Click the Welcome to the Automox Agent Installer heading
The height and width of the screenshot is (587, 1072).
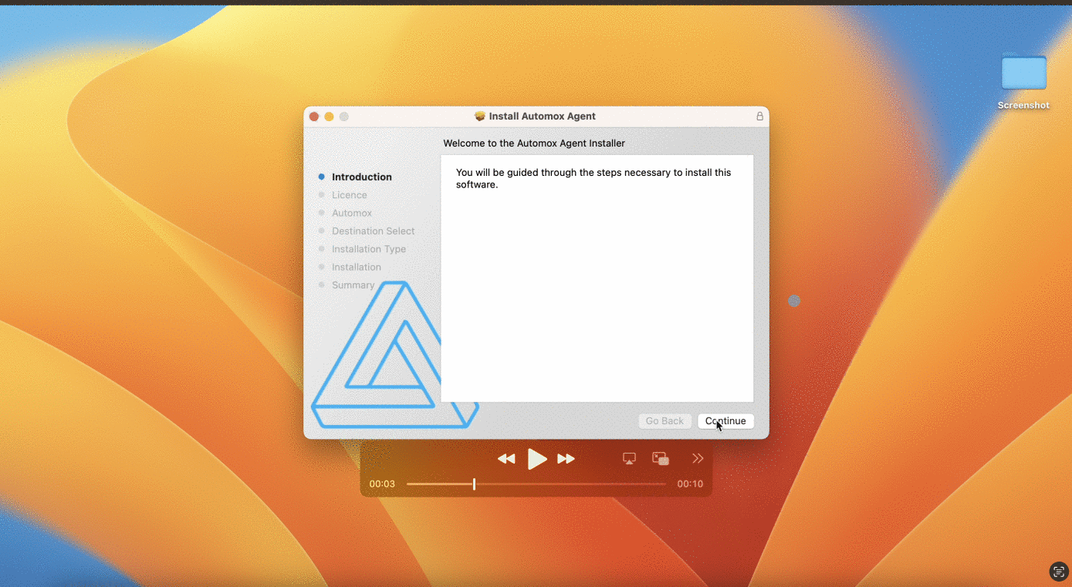pyautogui.click(x=534, y=143)
